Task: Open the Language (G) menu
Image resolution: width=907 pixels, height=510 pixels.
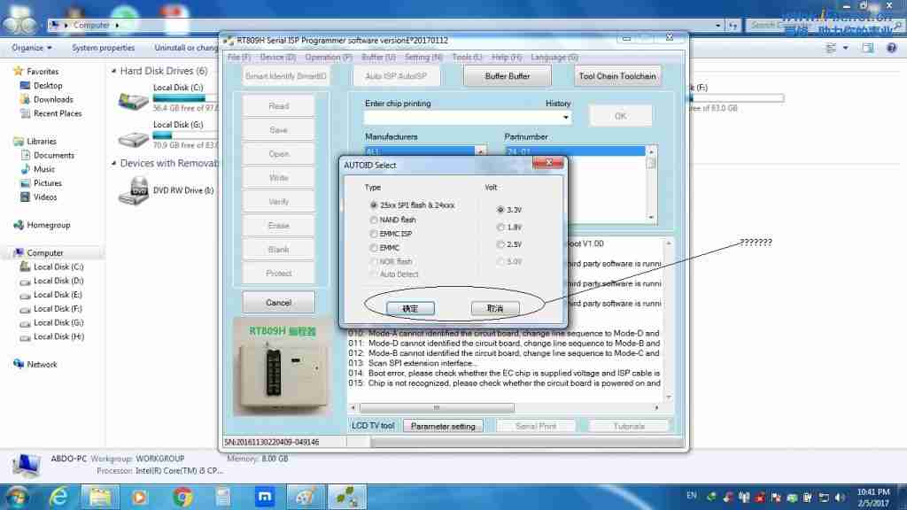Action: coord(547,57)
